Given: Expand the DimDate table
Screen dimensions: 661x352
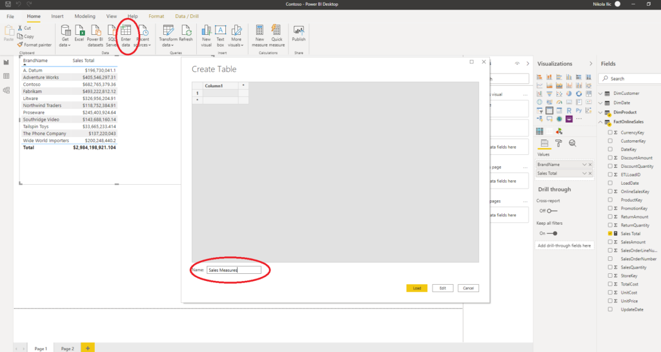Looking at the screenshot, I should pyautogui.click(x=601, y=103).
